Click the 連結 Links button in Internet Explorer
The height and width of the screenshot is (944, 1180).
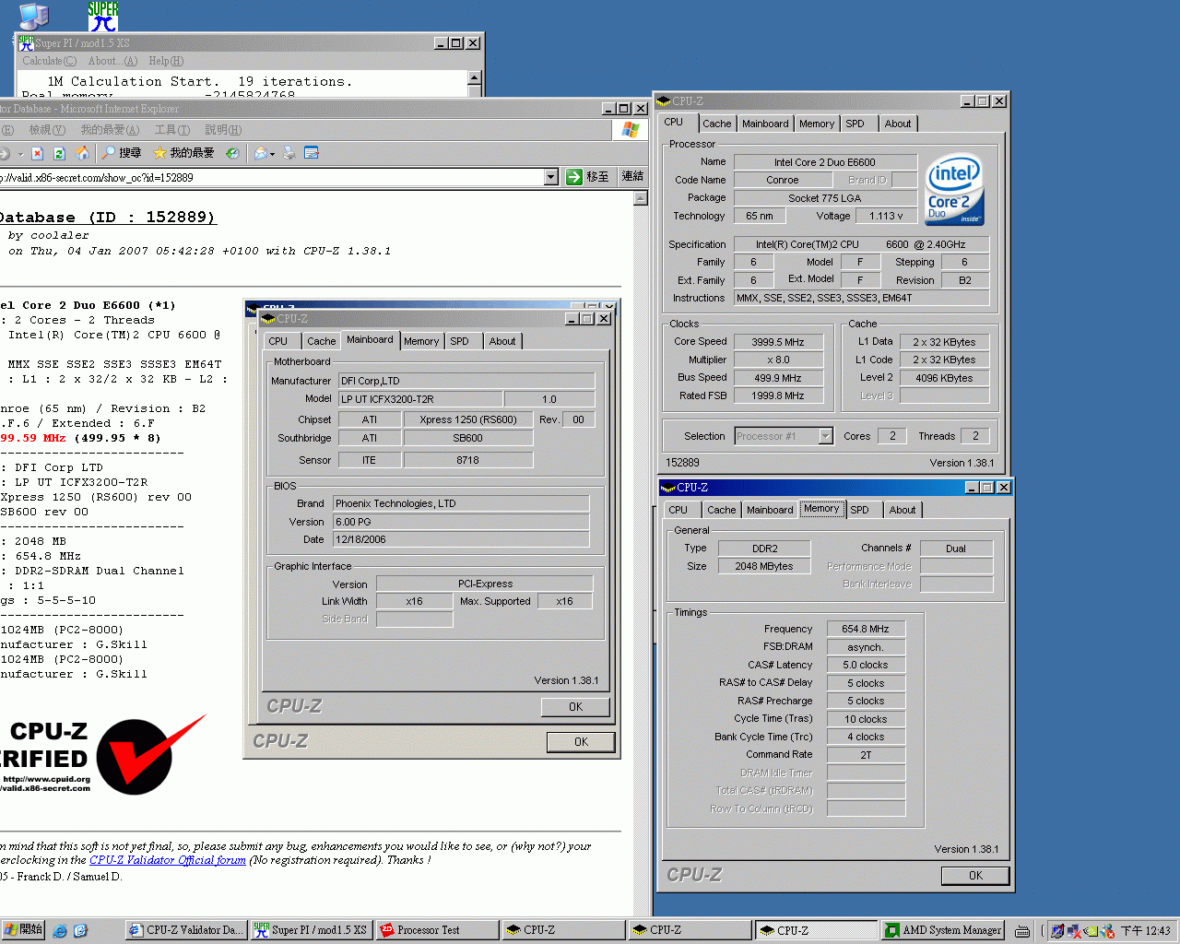click(632, 177)
